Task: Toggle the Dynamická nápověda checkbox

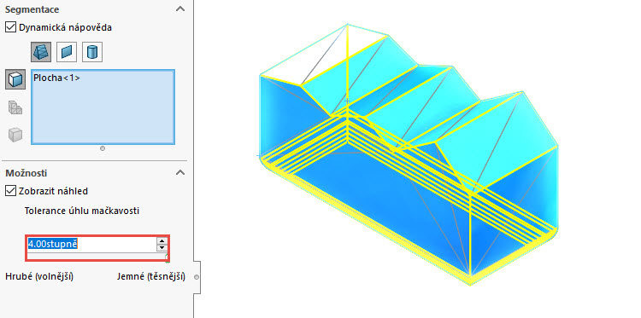Action: point(10,28)
